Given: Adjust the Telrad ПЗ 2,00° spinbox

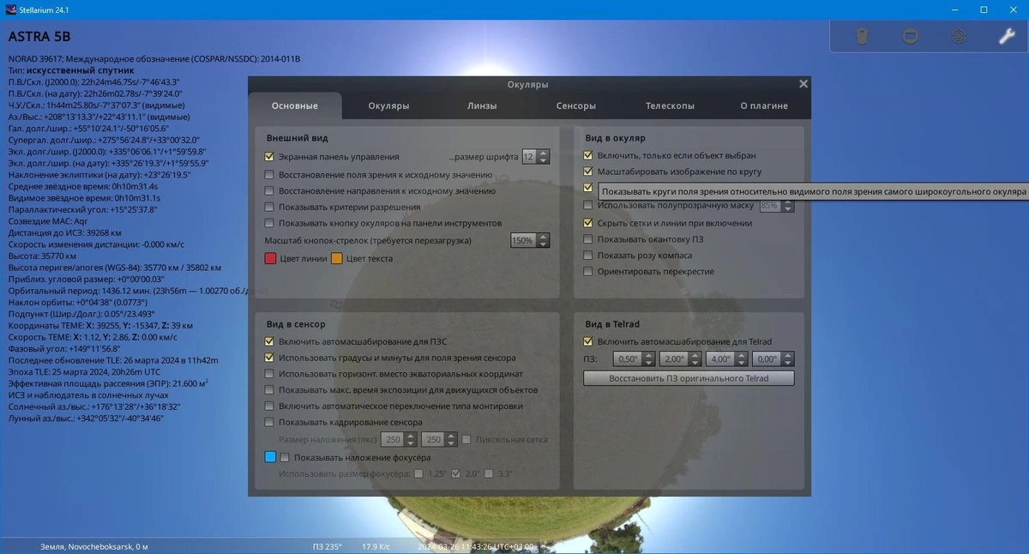Looking at the screenshot, I should [681, 359].
